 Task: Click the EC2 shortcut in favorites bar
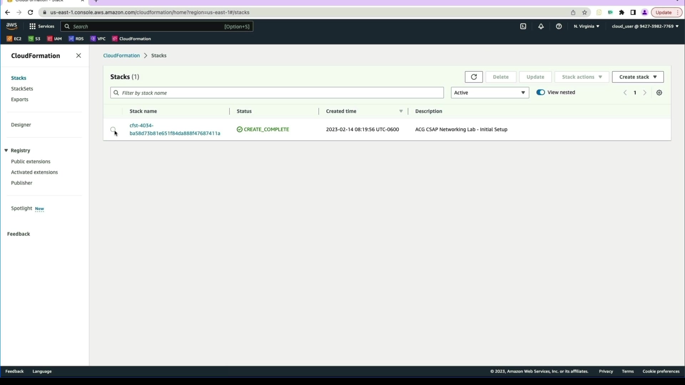[14, 39]
